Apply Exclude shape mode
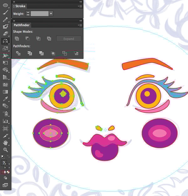This screenshot has height=196, width=188. click(49, 38)
